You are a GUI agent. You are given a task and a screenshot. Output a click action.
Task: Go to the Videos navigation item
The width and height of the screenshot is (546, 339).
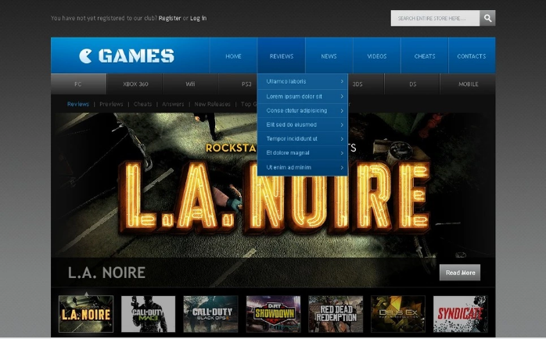(x=377, y=56)
